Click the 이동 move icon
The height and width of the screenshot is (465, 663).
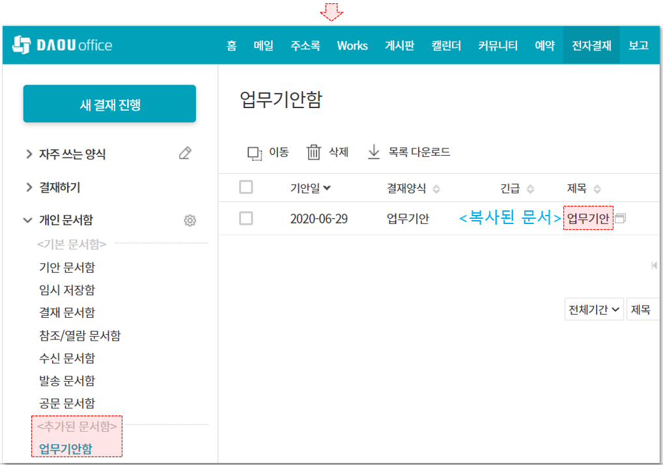(254, 152)
